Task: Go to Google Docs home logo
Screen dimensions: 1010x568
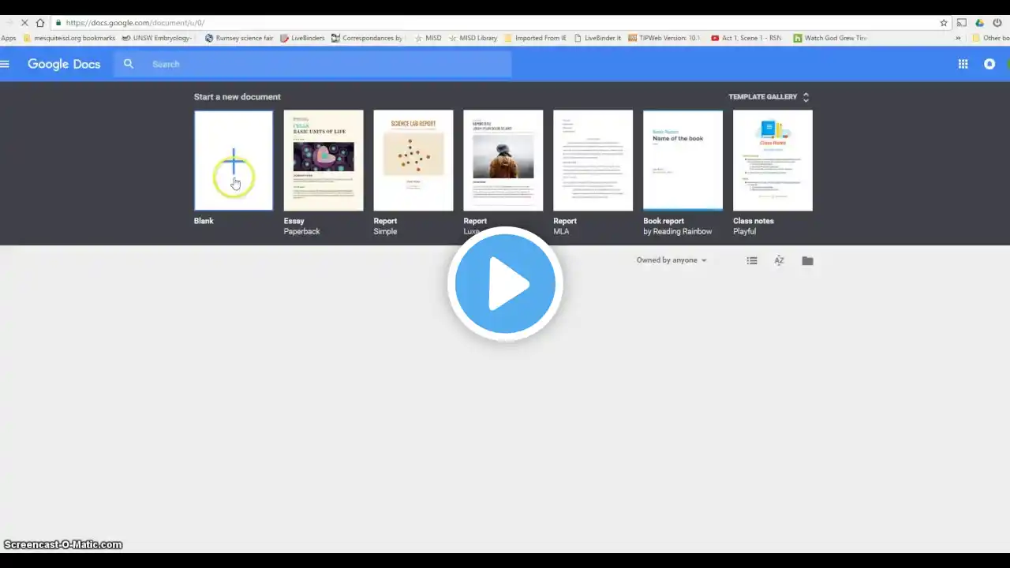Action: click(64, 64)
